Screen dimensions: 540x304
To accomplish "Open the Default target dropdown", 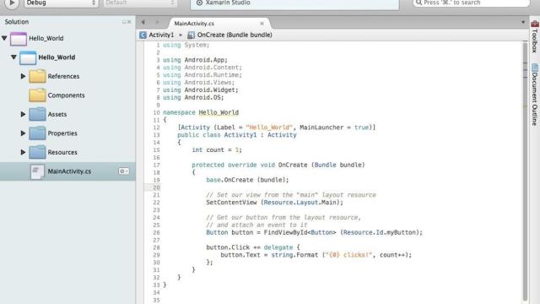I will pos(140,3).
